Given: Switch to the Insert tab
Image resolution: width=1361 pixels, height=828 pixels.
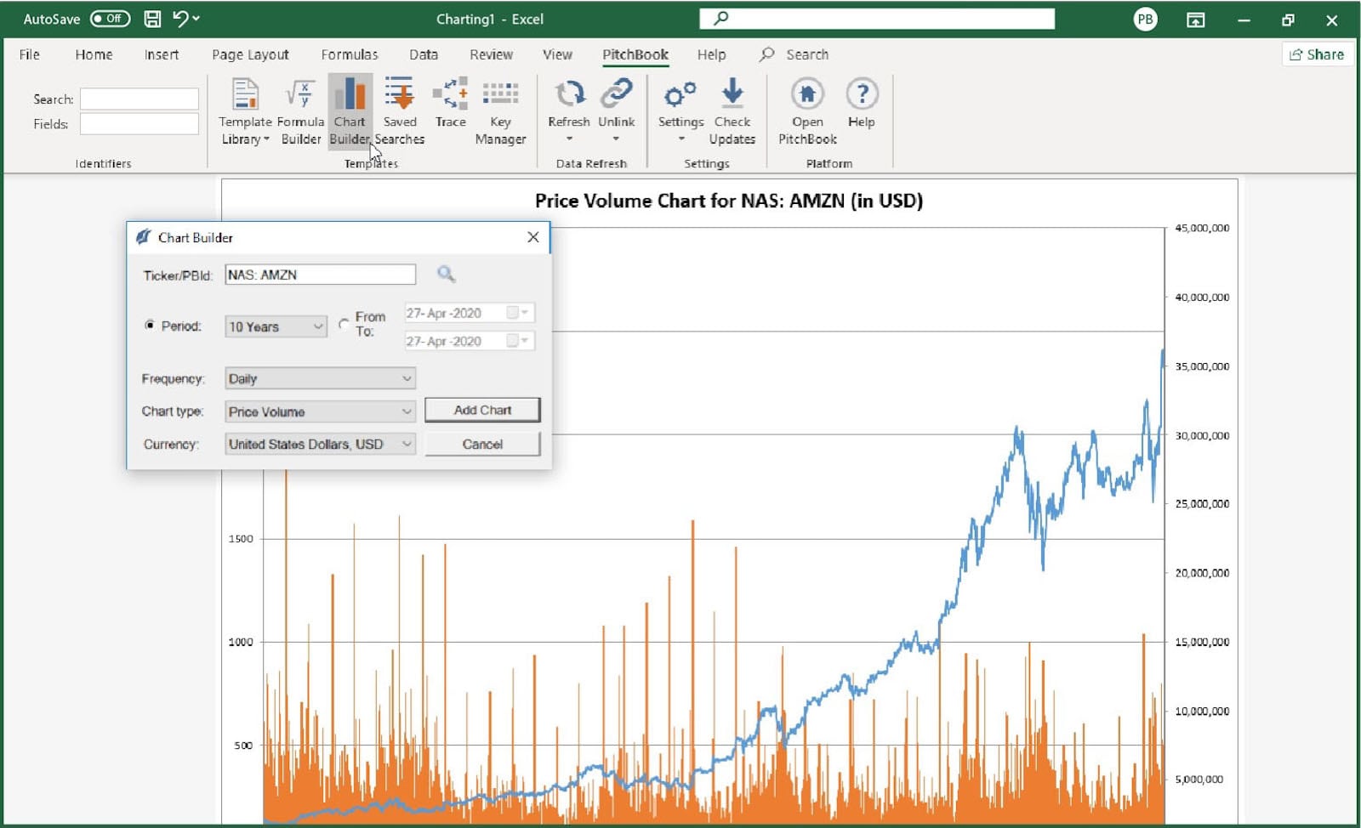Looking at the screenshot, I should coord(162,54).
